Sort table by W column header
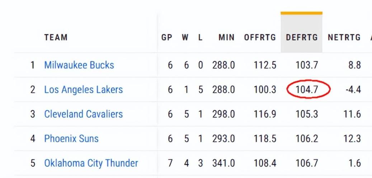This screenshot has height=178, width=372. (185, 37)
